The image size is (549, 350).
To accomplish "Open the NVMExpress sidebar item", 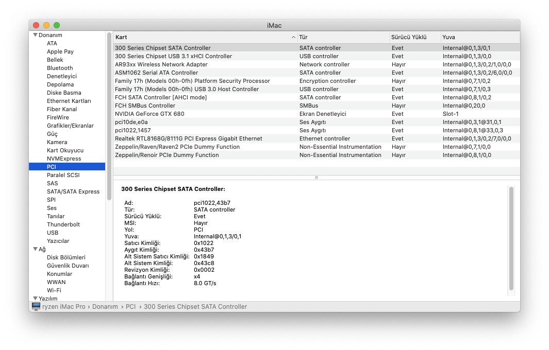I will coord(64,159).
